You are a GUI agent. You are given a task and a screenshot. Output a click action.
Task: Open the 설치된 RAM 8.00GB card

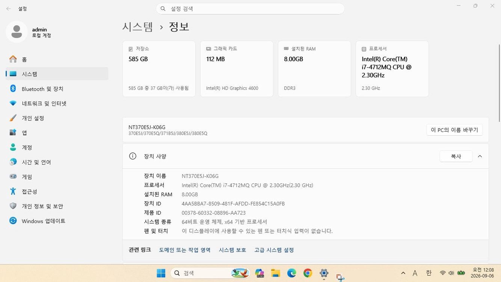(x=314, y=69)
